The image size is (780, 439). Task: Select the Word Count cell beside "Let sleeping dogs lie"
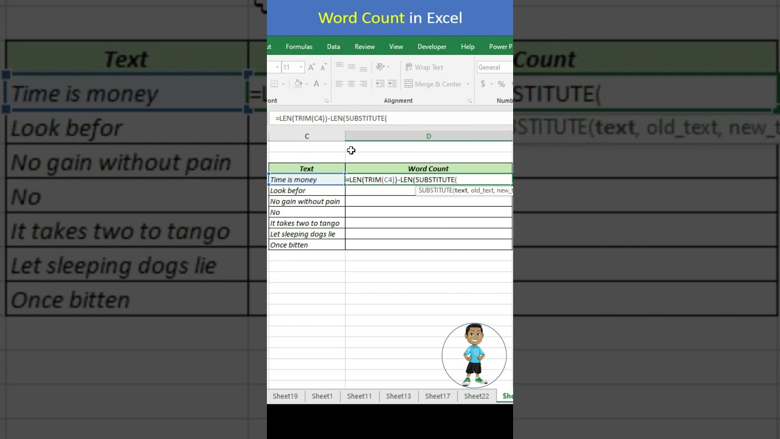pos(429,234)
